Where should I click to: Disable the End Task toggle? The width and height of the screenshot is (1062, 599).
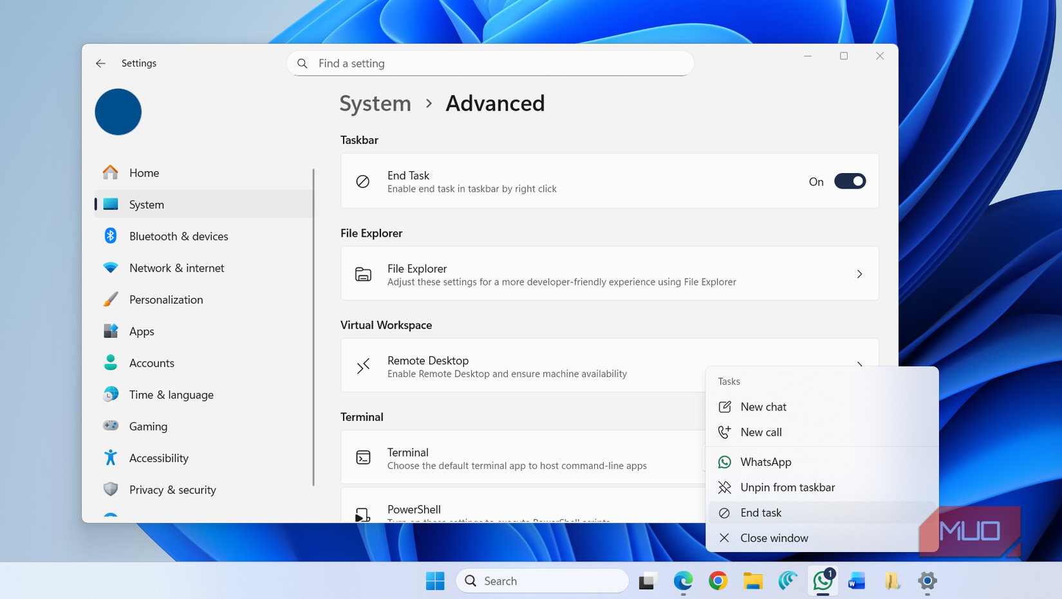tap(850, 181)
